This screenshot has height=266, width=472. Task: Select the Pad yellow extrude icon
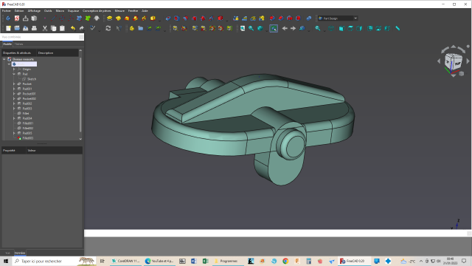(x=110, y=18)
